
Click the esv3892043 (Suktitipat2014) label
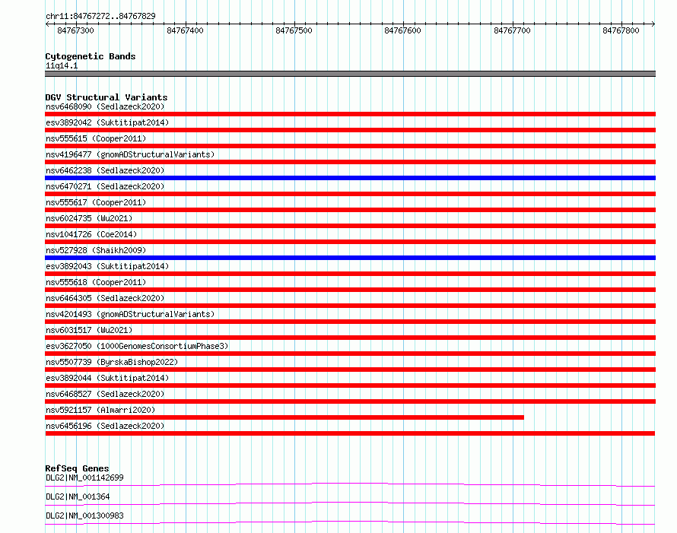click(x=107, y=266)
